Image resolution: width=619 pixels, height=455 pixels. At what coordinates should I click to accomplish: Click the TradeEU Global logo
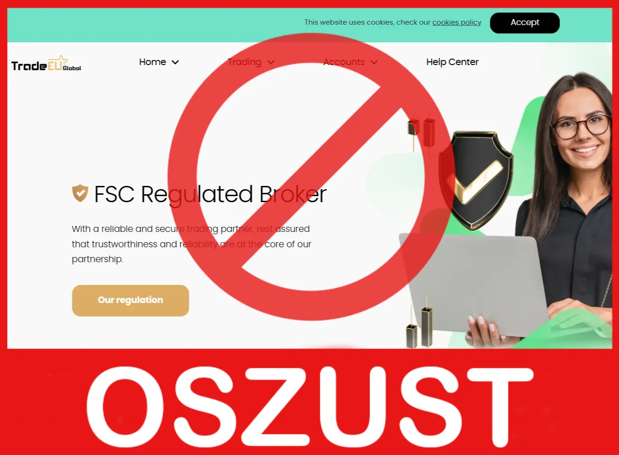point(46,64)
